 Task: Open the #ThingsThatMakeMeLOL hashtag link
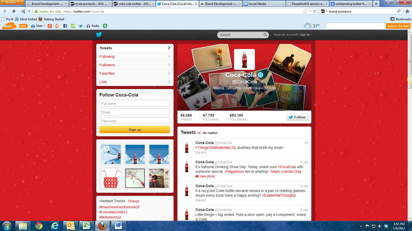(x=216, y=148)
